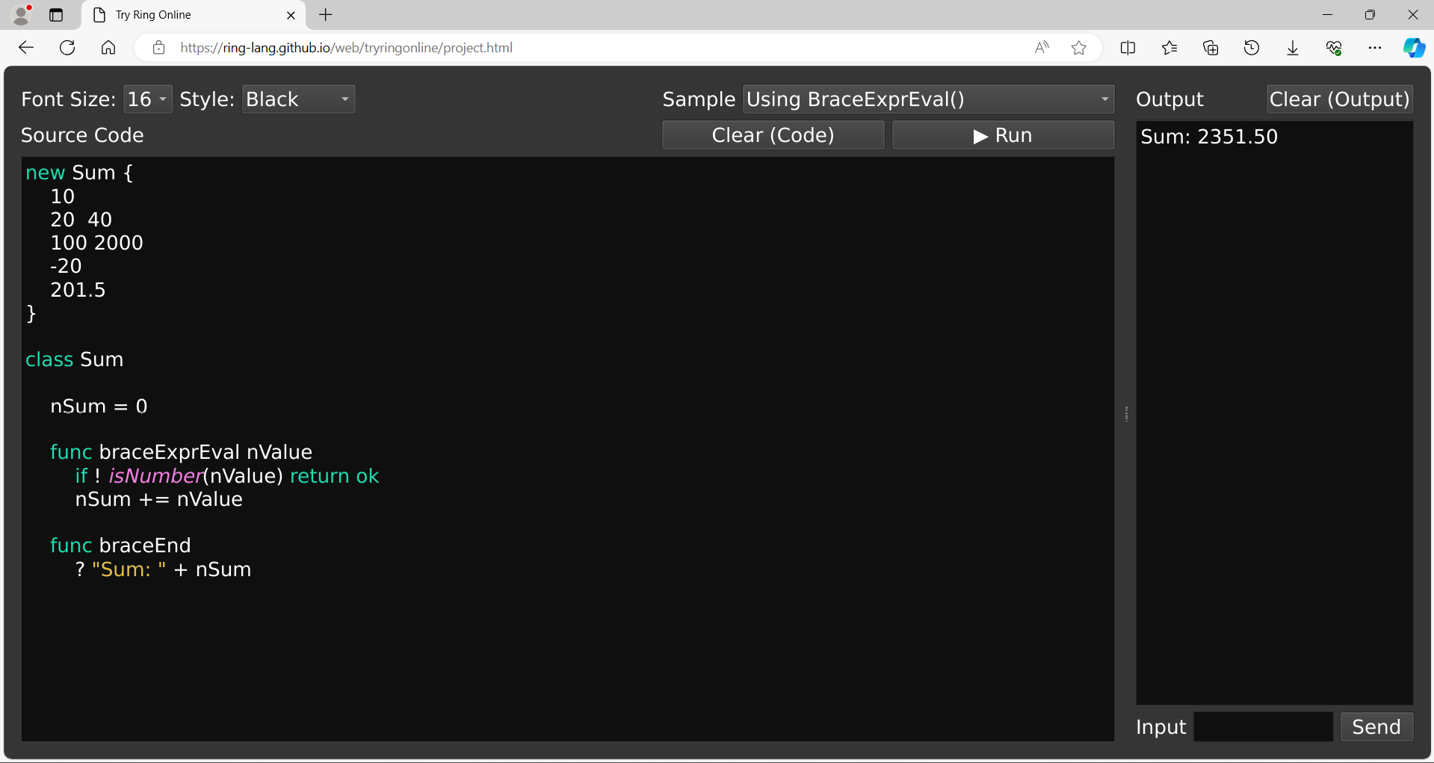Grab the splitter handle beside the output panel
This screenshot has width=1434, height=763.
pos(1126,413)
